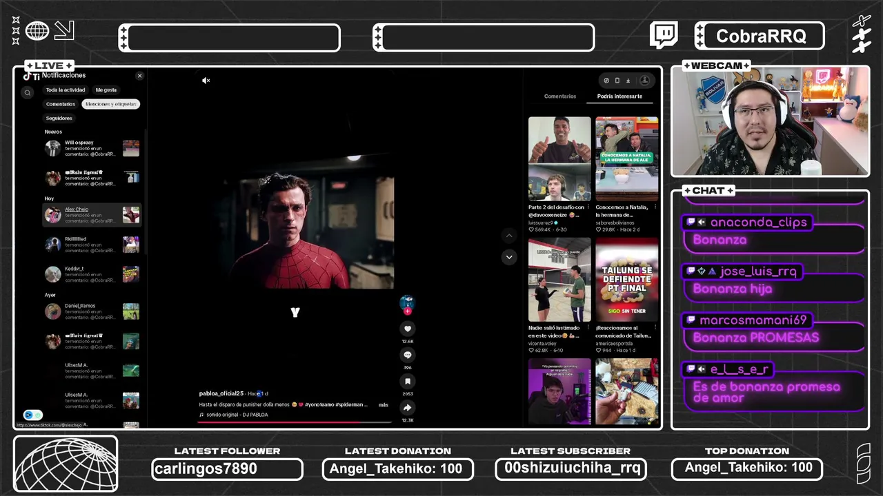Click the sound music note icon

(x=201, y=415)
